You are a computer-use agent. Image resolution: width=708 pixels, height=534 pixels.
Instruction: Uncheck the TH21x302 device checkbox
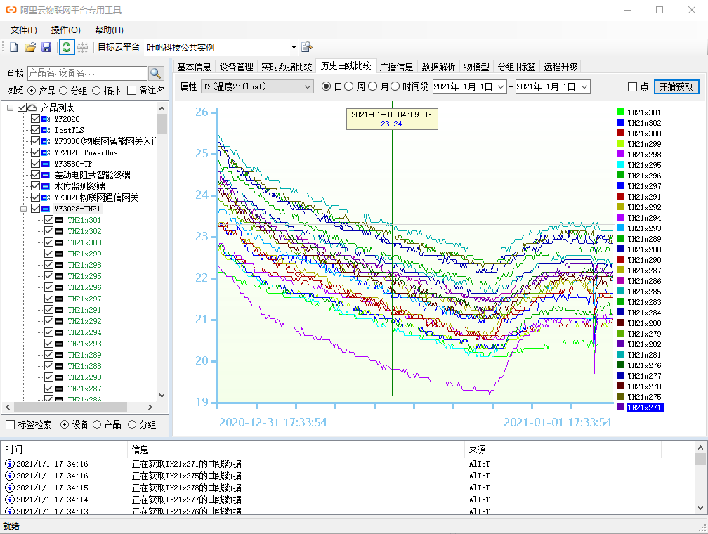tap(48, 231)
